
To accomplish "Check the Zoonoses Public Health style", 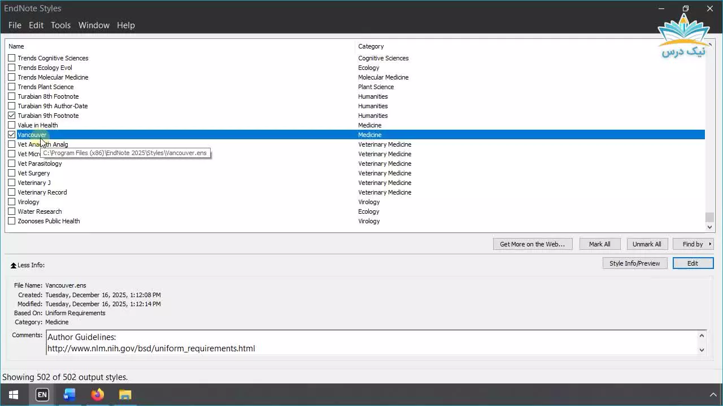I will [x=12, y=221].
